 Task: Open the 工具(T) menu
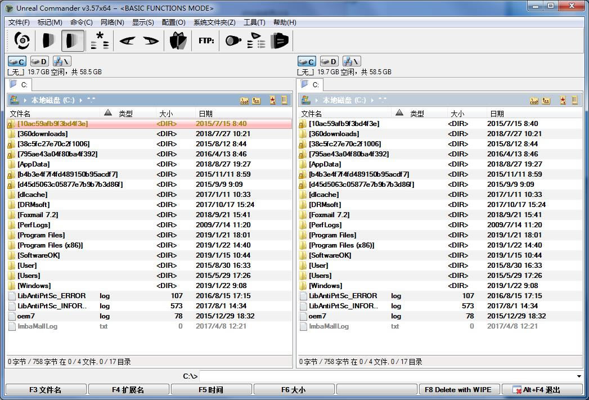coord(254,22)
